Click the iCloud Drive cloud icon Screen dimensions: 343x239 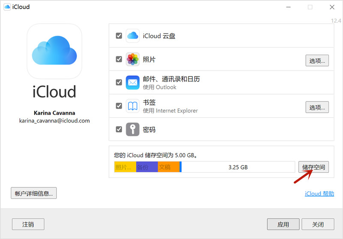(132, 36)
